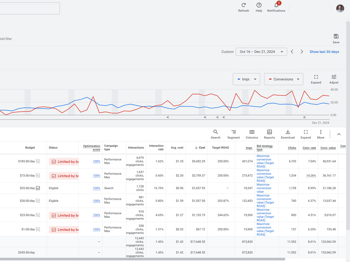Open the Impr. metric dropdown
Image resolution: width=350 pixels, height=262 pixels.
coord(246,79)
